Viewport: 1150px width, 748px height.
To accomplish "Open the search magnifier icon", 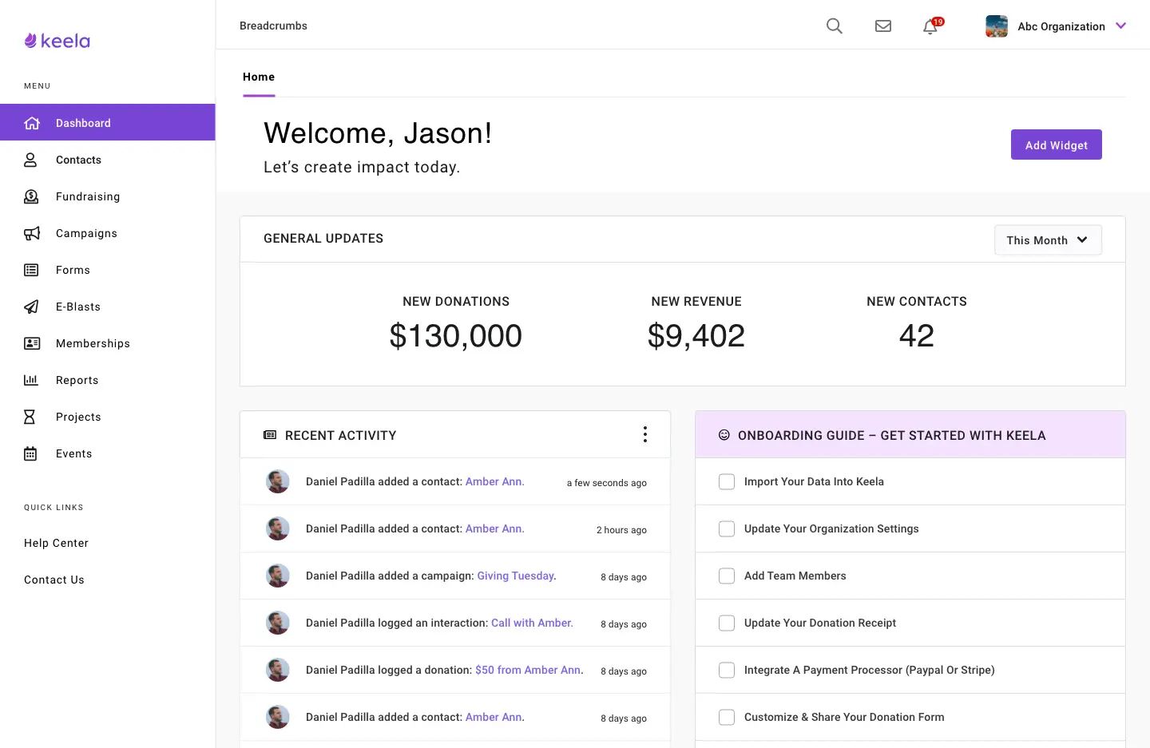I will pyautogui.click(x=834, y=26).
